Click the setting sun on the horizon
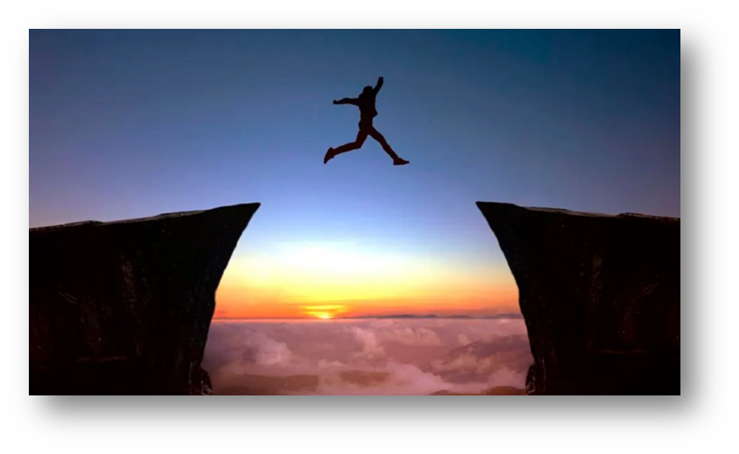The image size is (739, 454). click(x=324, y=313)
